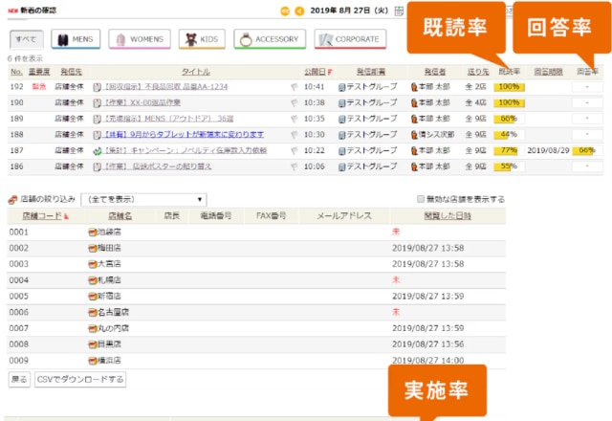Click the document icon for notice 189

pyautogui.click(x=98, y=119)
